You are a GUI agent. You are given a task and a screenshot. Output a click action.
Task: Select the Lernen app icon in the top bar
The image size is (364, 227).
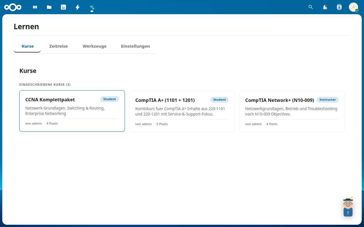(92, 7)
